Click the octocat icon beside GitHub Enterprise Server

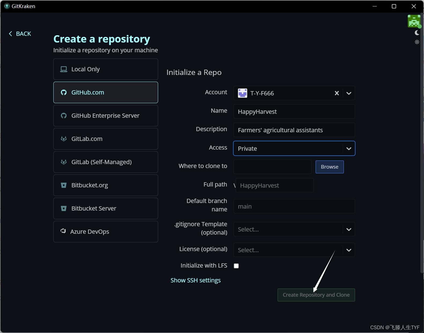pos(64,116)
